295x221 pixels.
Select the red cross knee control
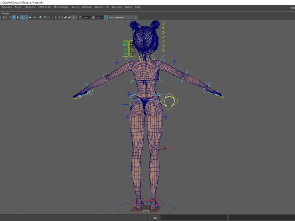click(x=167, y=149)
